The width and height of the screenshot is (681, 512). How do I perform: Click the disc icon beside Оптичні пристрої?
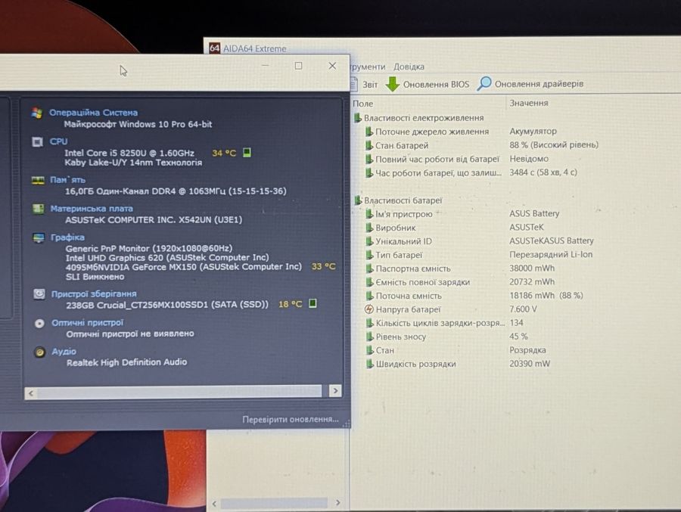39,324
